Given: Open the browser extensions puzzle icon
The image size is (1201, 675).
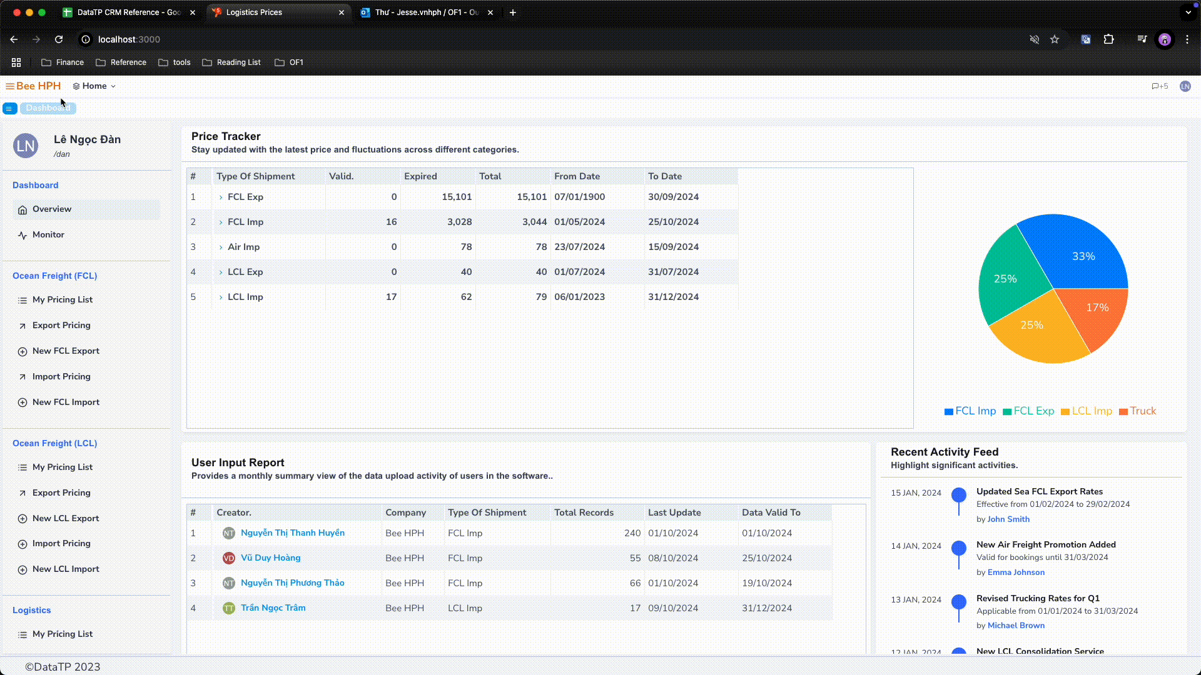Looking at the screenshot, I should (x=1108, y=39).
